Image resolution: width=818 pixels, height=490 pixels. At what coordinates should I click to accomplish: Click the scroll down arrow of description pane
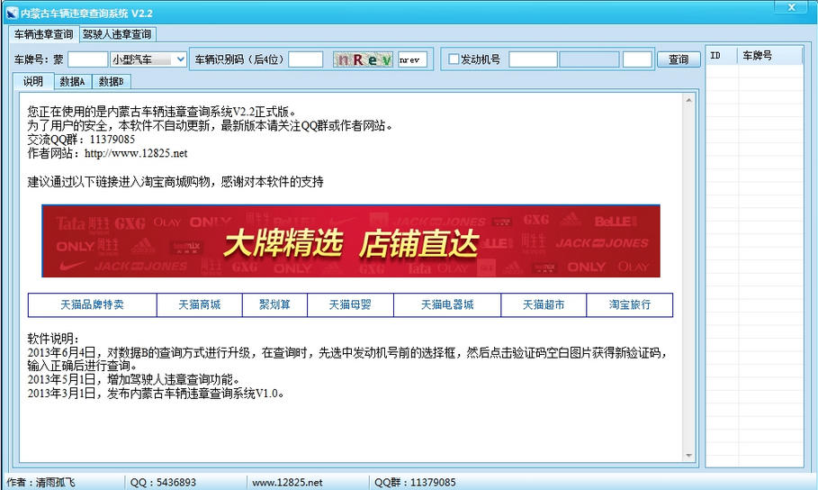[688, 456]
